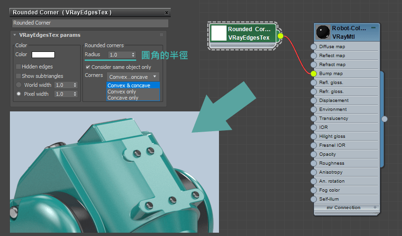
Task: Click the Displacement input socket
Action: point(313,101)
